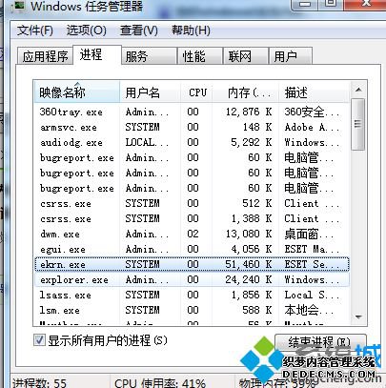Toggle 显示所有用户的进程 checkbox

(x=39, y=340)
